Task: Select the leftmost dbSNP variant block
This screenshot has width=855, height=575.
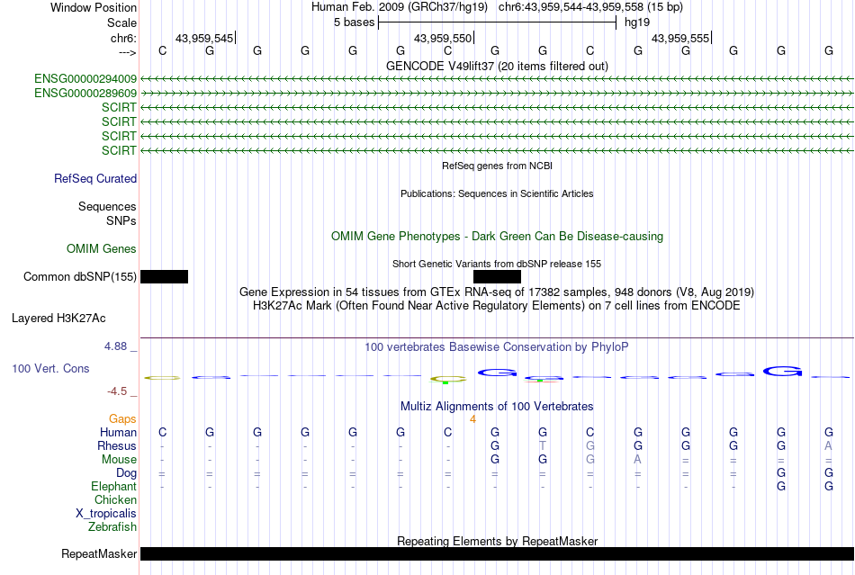Action: pyautogui.click(x=164, y=277)
